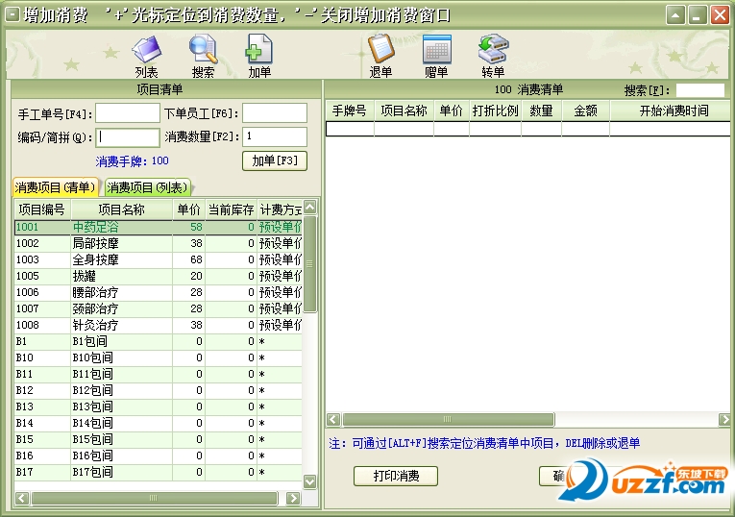Viewport: 735px width, 517px height.
Task: Select the B12包间 row
Action: pyautogui.click(x=159, y=390)
